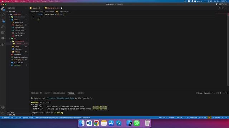Collapse the YOUTUBE workspace section
This screenshot has height=128, width=229.
click(x=11, y=11)
